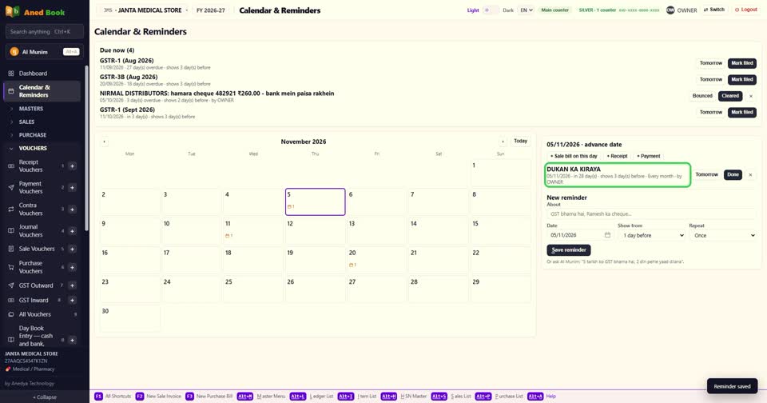Image resolution: width=767 pixels, height=403 pixels.
Task: Click New Sale Invoice F2 shortcut
Action: (x=158, y=397)
